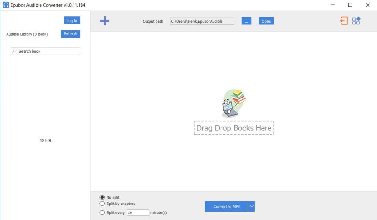Click the blue plus add-book icon
The image size is (377, 220).
(105, 21)
